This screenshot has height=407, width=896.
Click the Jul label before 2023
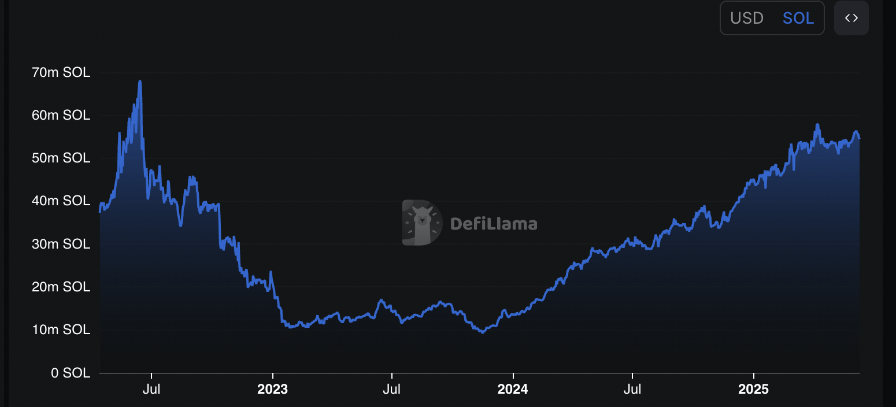(151, 390)
